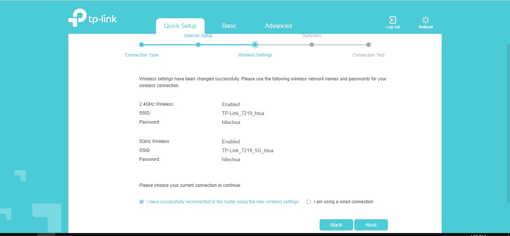This screenshot has width=510, height=236.
Task: Click the Summary step dot
Action: (312, 45)
